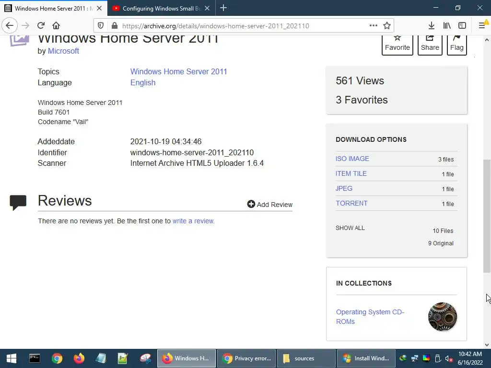Open the Library bookshelf icon

point(447,26)
